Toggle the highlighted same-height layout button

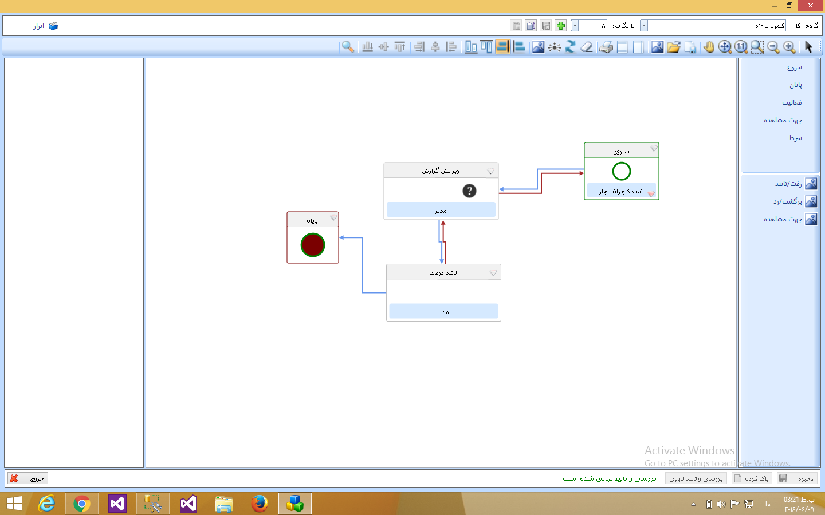coord(502,47)
